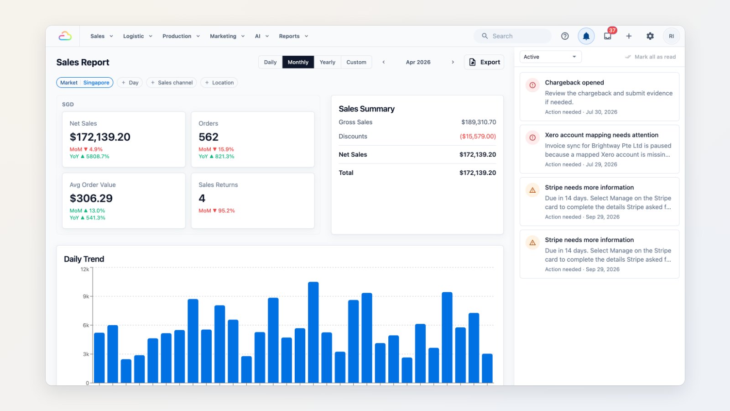Open the inbox icon with 37 badge
730x411 pixels.
point(608,36)
